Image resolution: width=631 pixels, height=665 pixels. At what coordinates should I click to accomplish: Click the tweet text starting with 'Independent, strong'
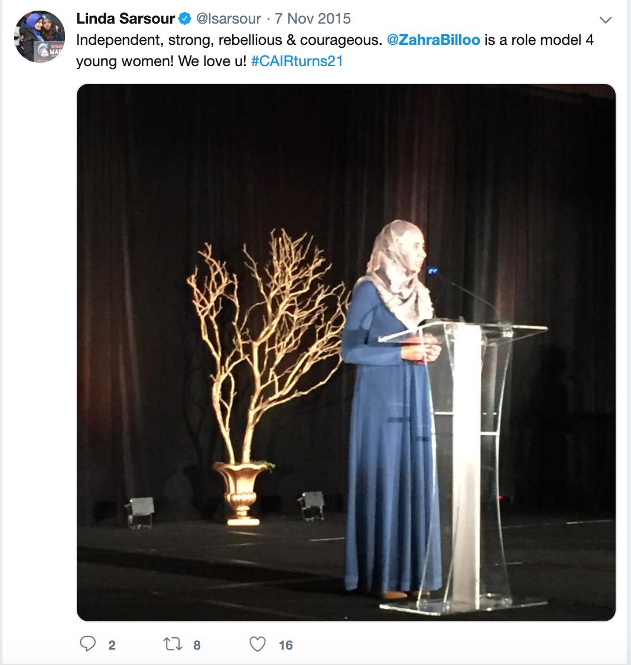(x=334, y=50)
